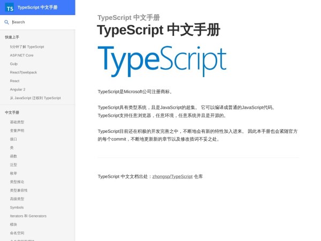
Task: Click the search magnifier icon
Action: click(x=6, y=22)
